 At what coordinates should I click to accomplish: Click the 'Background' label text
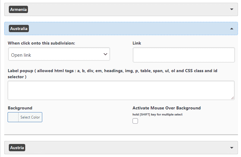pyautogui.click(x=20, y=108)
